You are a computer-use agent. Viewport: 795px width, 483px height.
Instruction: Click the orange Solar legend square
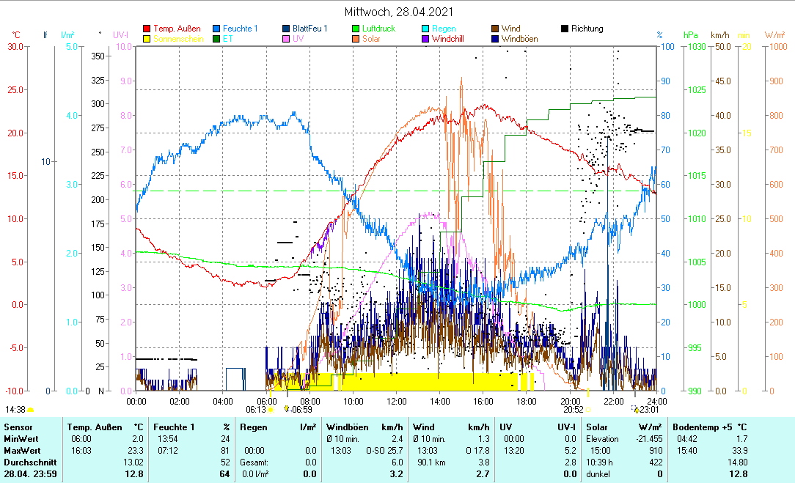pyautogui.click(x=356, y=39)
